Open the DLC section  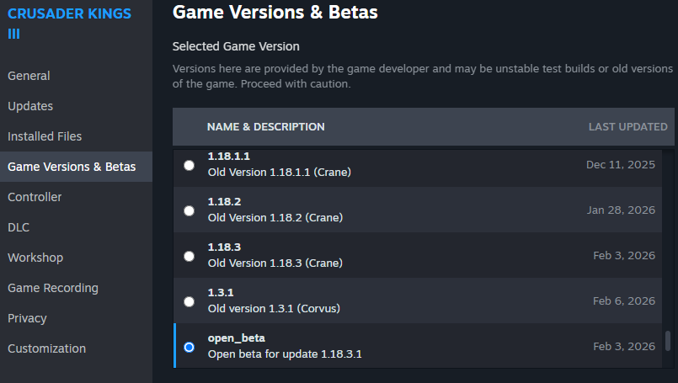19,227
